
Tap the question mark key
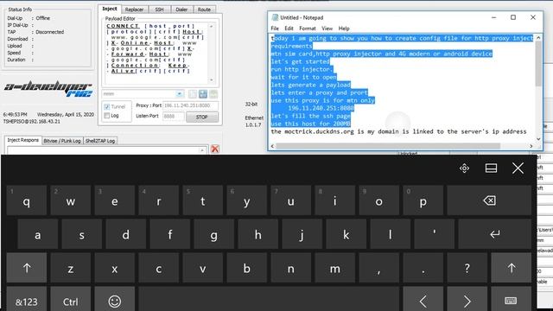(x=467, y=268)
